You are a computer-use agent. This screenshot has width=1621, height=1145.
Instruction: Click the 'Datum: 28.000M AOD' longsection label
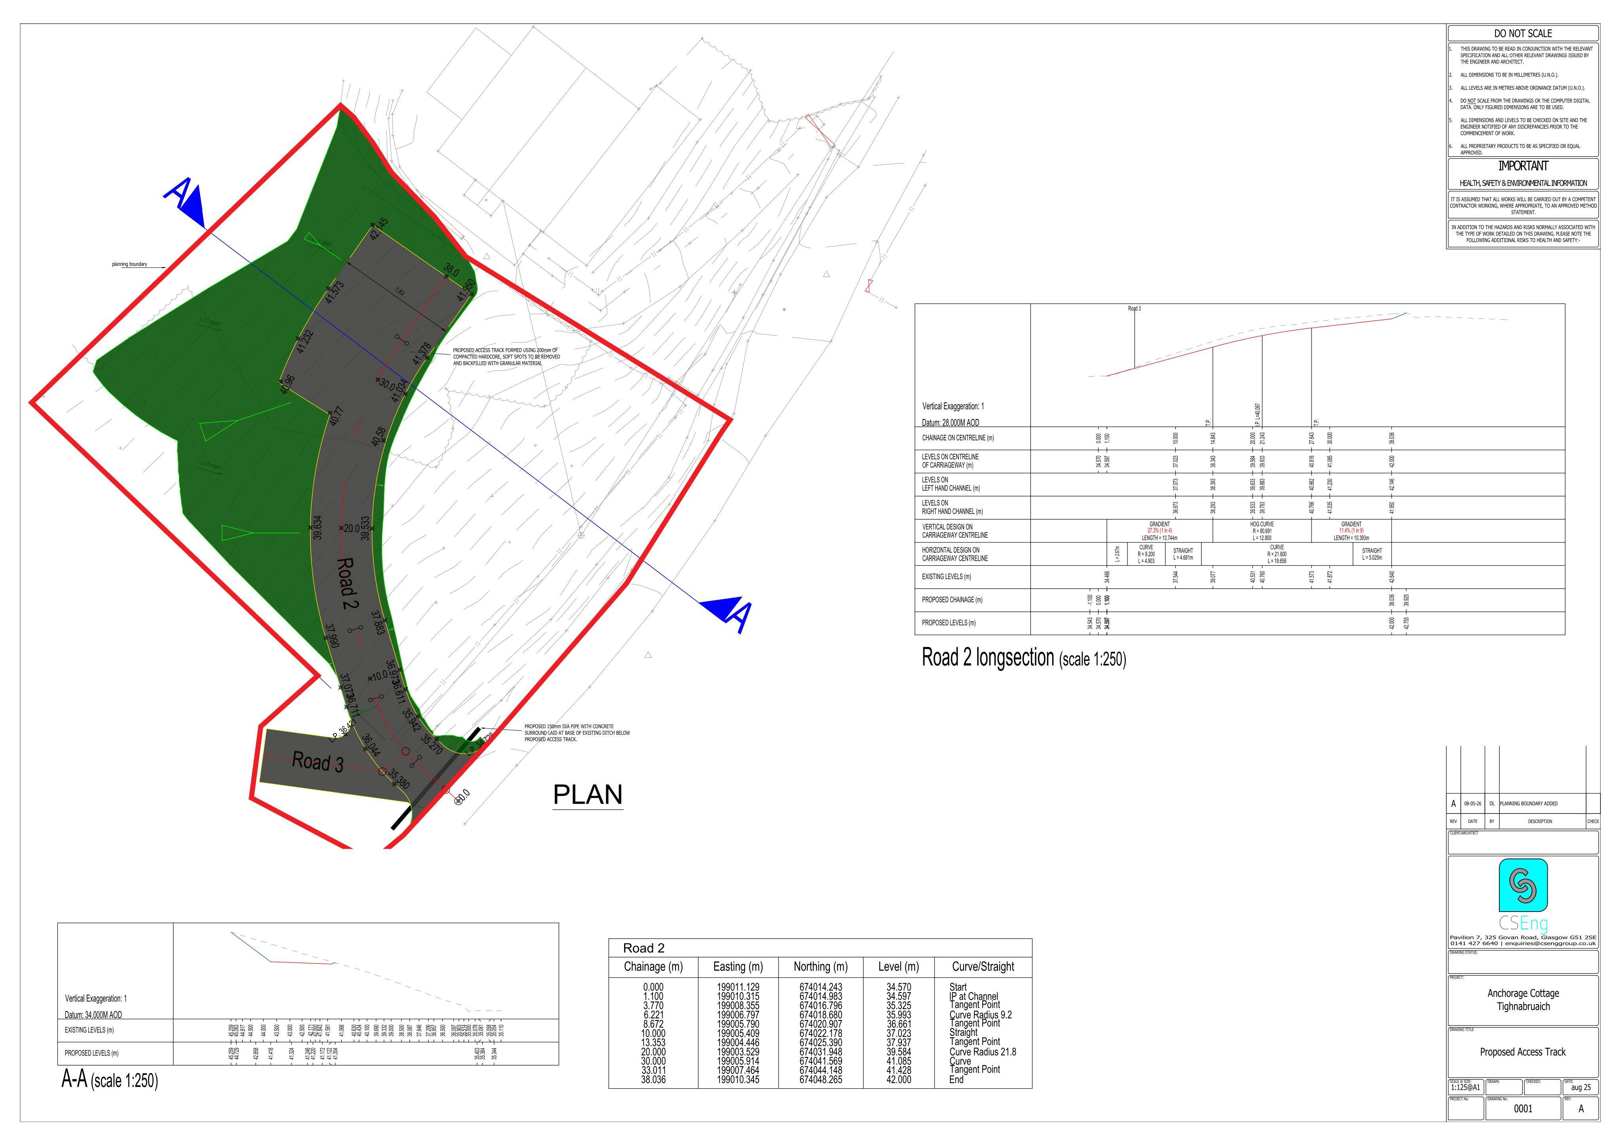click(950, 423)
